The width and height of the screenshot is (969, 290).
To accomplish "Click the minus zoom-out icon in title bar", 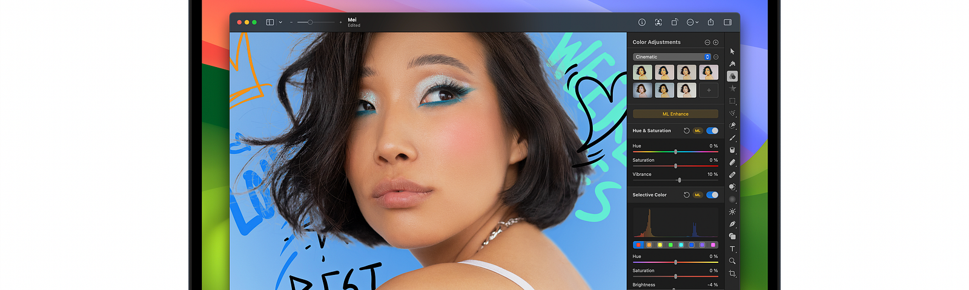I will pyautogui.click(x=291, y=22).
